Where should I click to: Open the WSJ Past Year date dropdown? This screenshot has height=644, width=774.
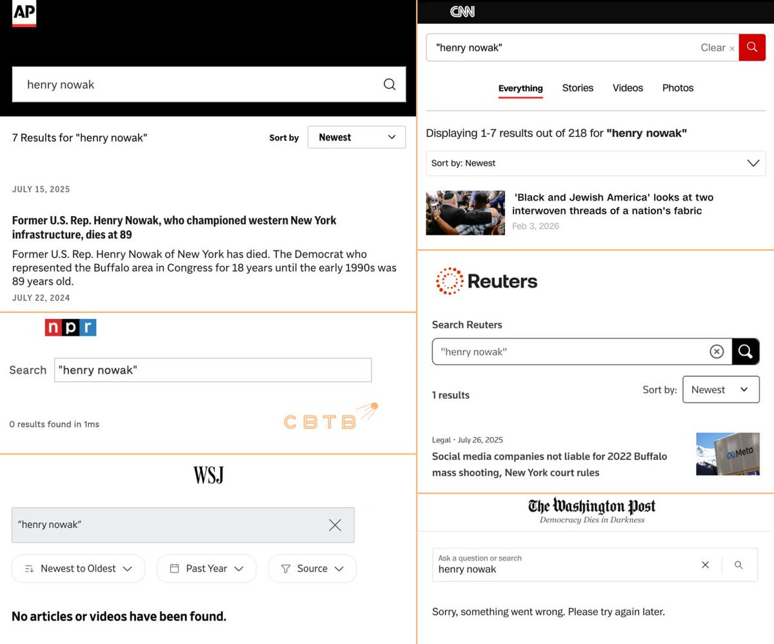[x=206, y=569]
